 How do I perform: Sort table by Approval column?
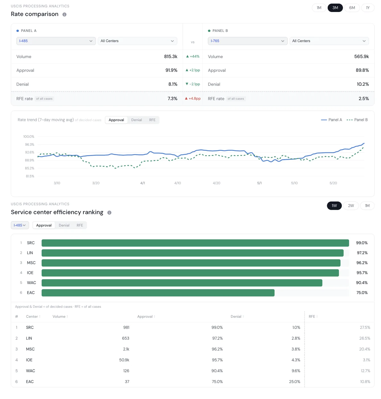tap(146, 316)
